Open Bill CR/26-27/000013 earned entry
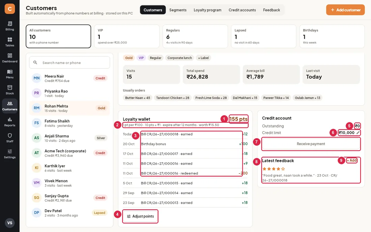The image size is (371, 232). pyautogui.click(x=185, y=203)
